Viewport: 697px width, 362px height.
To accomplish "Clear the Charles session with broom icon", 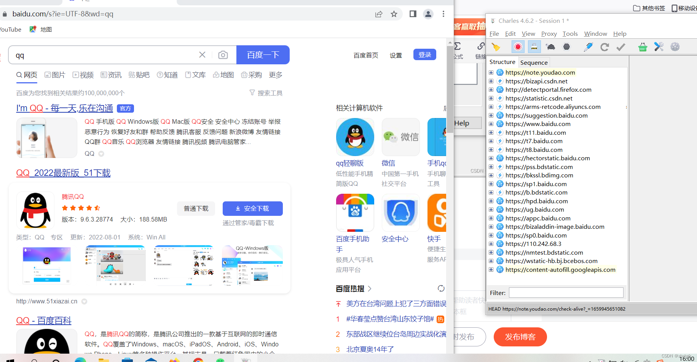I will coord(496,47).
